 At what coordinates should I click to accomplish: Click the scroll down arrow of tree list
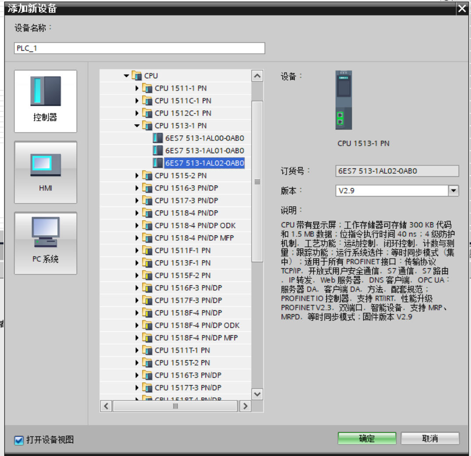[257, 394]
